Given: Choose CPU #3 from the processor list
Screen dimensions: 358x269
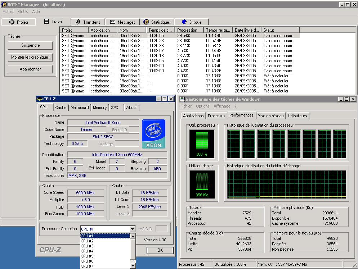Looking at the screenshot, I should point(105,246).
